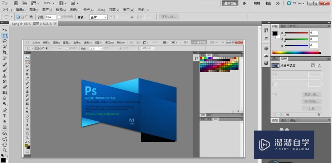Select the Move tool

coord(5,30)
